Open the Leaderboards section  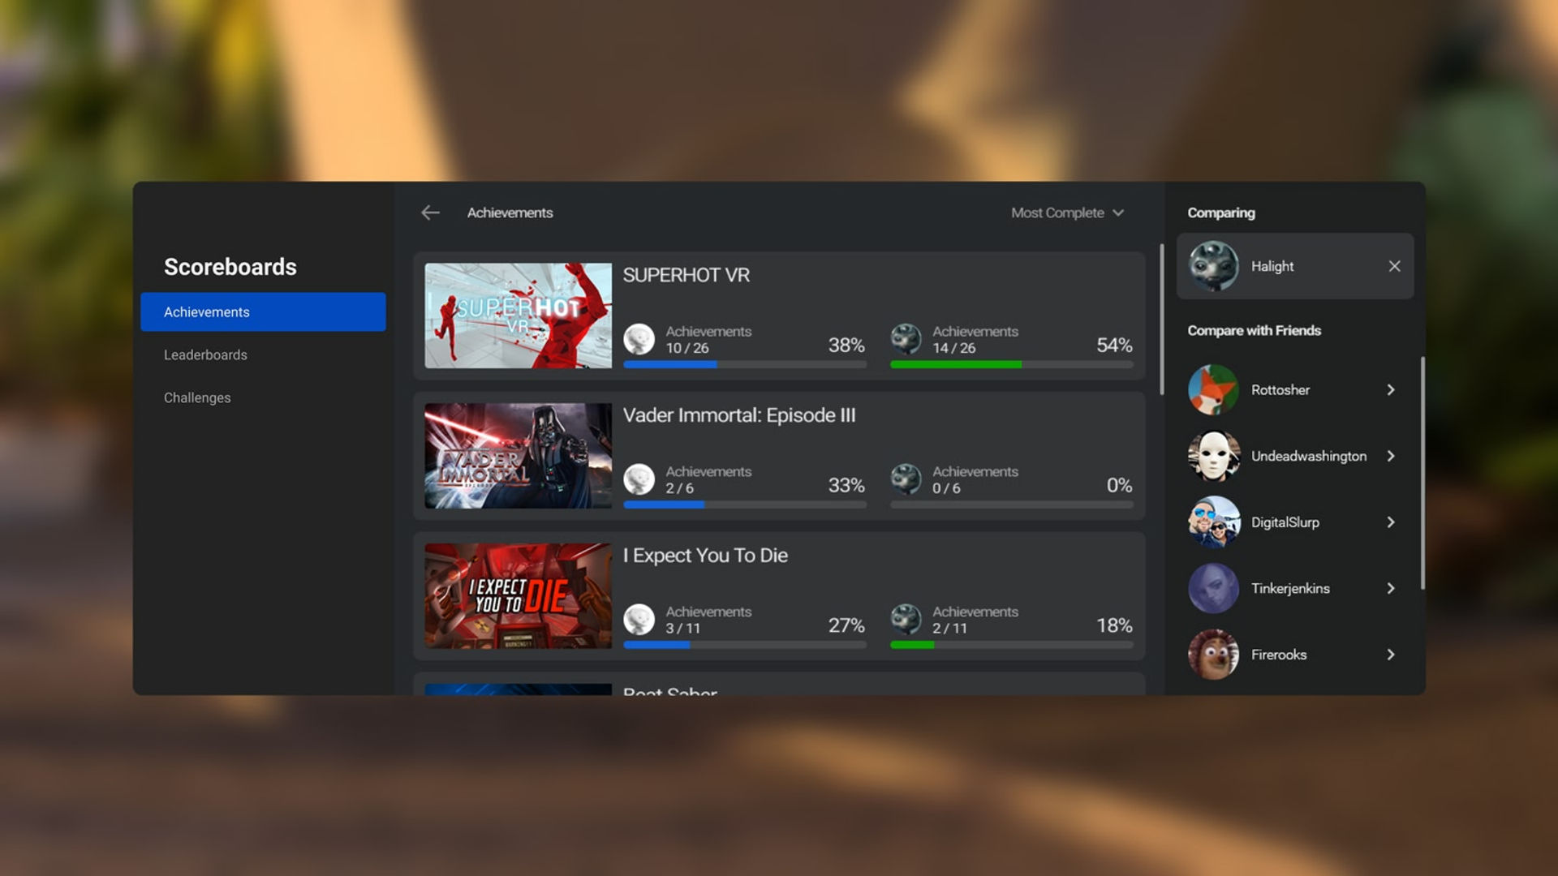pos(205,354)
